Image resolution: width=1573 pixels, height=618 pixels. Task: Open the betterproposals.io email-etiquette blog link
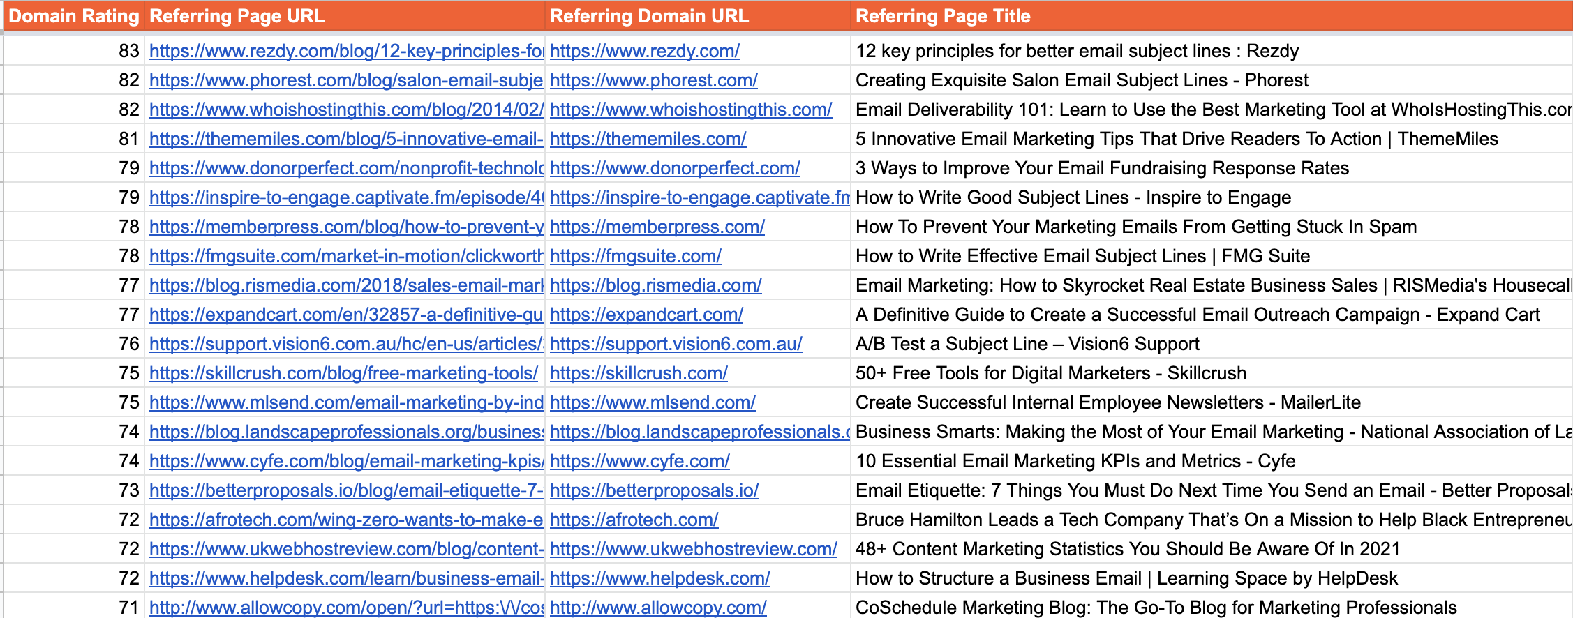pos(346,490)
